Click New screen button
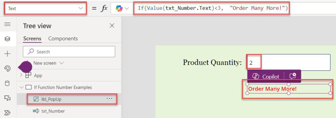Screen dimensions: 336x118 (45, 63)
